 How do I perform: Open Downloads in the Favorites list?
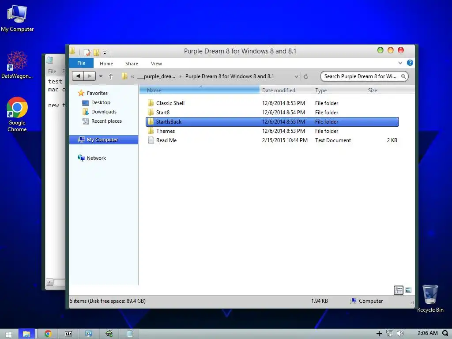pos(104,112)
